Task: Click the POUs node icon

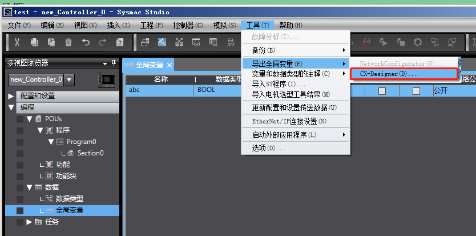Action: [39, 119]
